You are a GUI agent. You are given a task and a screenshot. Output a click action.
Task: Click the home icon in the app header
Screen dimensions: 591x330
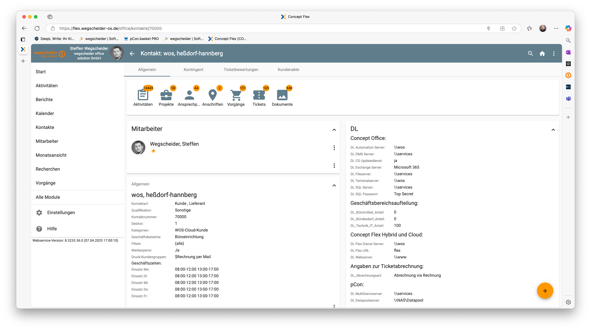tap(542, 54)
